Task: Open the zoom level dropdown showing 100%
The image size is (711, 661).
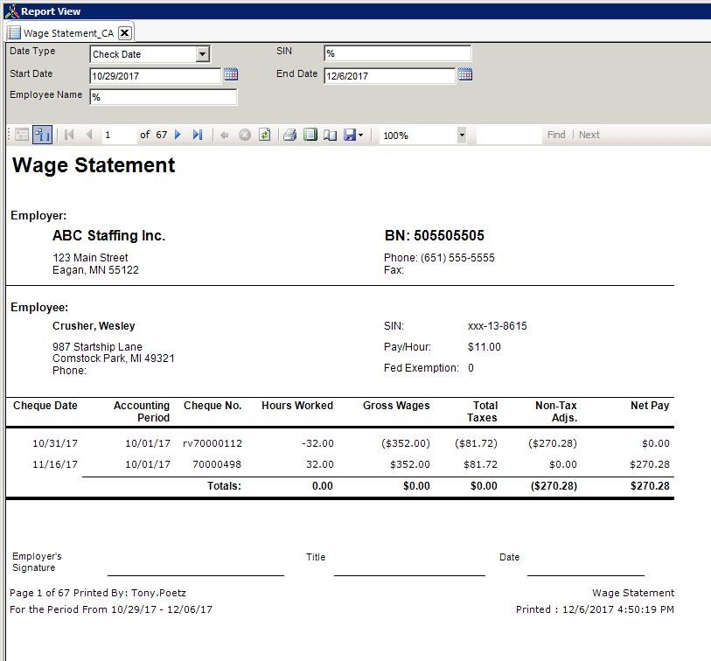Action: [x=461, y=135]
